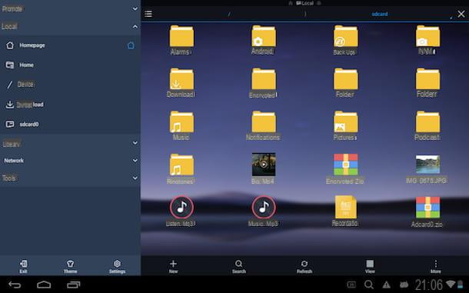Expand the Tools section

pos(135,178)
